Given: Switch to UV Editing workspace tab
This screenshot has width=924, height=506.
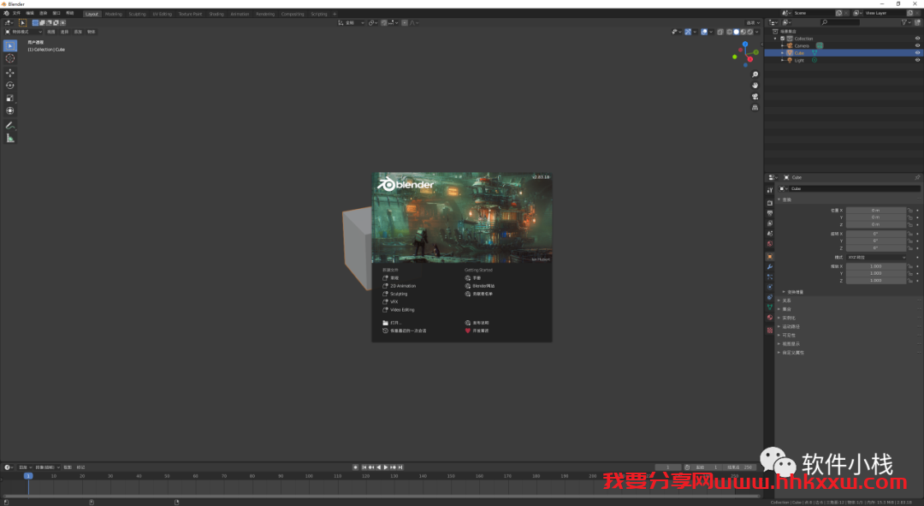Looking at the screenshot, I should coord(162,14).
